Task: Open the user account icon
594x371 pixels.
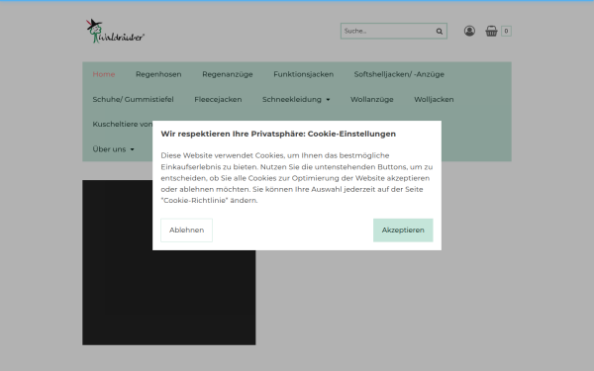Action: (469, 31)
